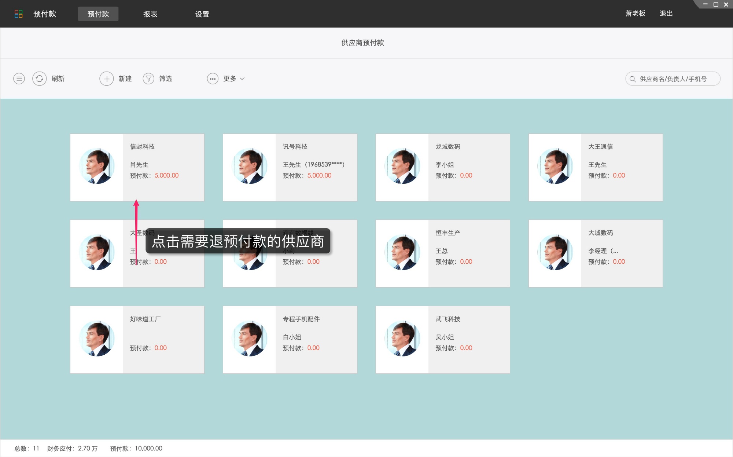
Task: Click the search magnifier icon in search box
Action: (x=632, y=78)
